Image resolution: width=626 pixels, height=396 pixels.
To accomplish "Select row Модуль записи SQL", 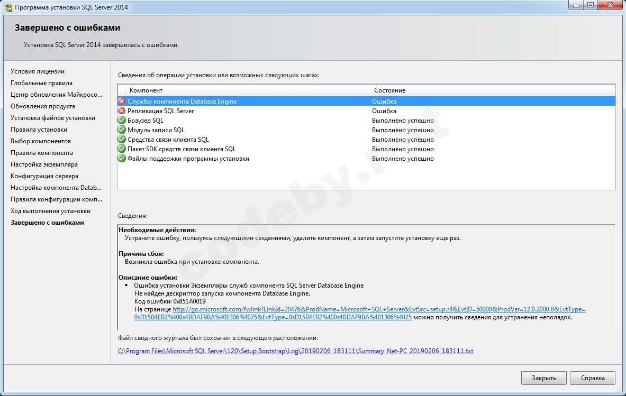I will (366, 130).
